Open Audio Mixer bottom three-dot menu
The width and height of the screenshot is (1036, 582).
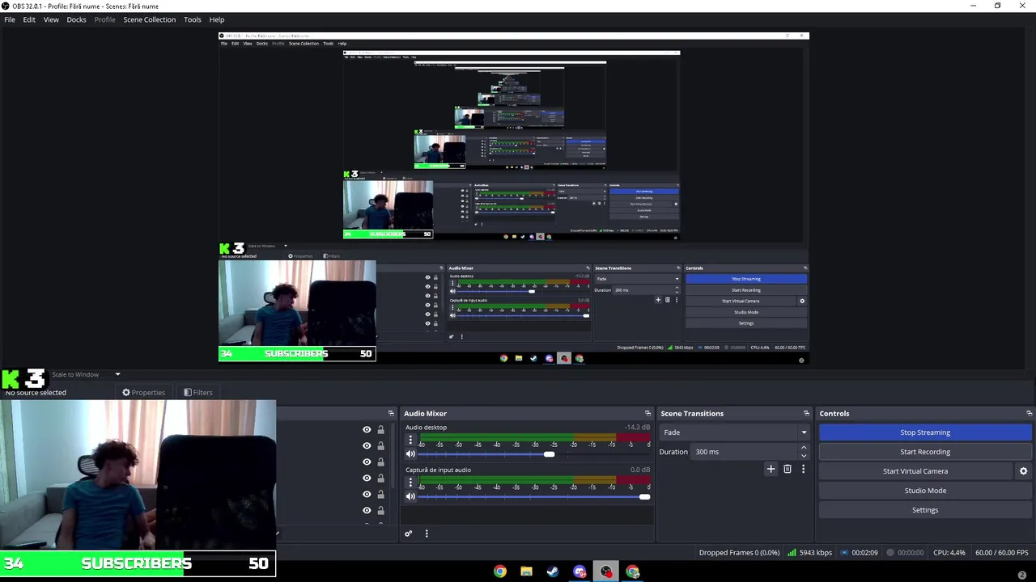click(427, 533)
